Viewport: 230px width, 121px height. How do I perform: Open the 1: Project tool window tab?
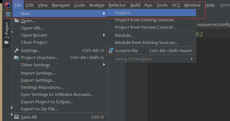pyautogui.click(x=7, y=30)
